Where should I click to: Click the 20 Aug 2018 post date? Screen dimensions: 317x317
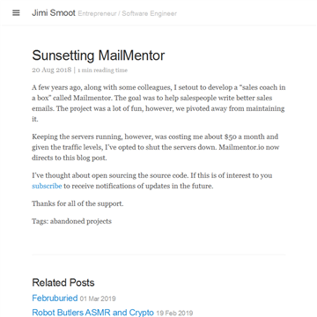[x=52, y=70]
